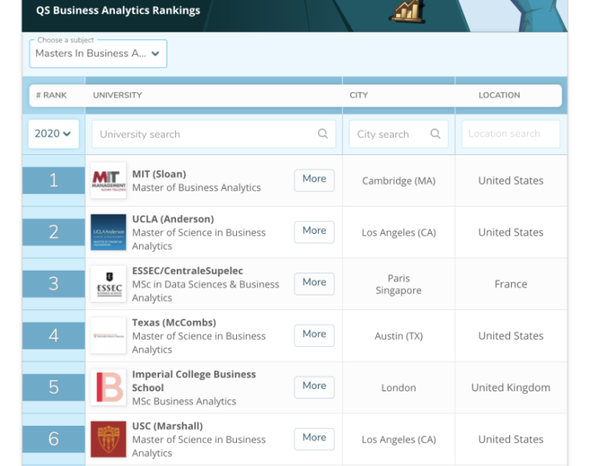Viewport: 589px width, 466px height.
Task: Open MIT (Sloan) university name link
Action: (x=159, y=174)
